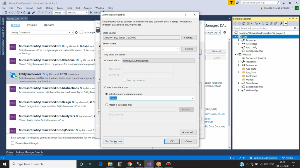Collapse the DAL project node
Image resolution: width=300 pixels, height=168 pixels.
[235, 36]
